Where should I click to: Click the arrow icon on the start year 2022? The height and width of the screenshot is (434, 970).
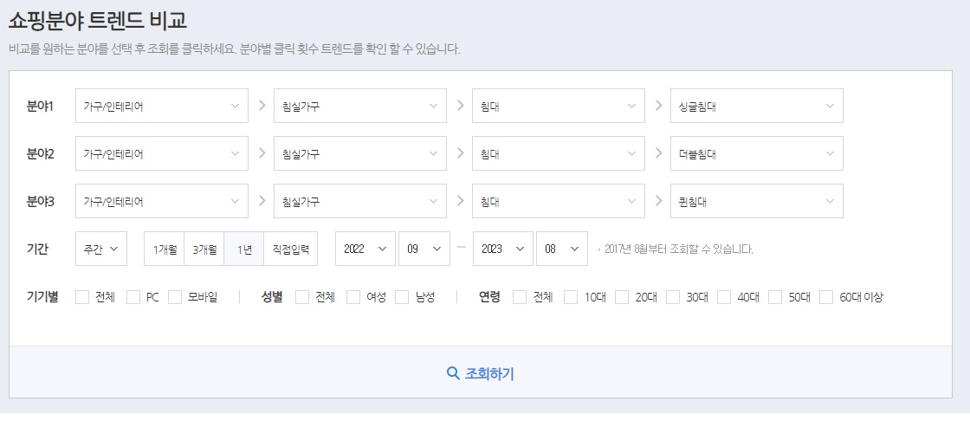pyautogui.click(x=382, y=249)
